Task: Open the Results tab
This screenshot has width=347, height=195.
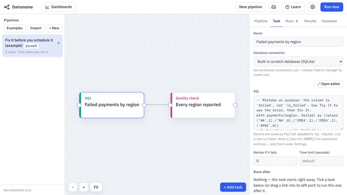Action: (x=310, y=21)
